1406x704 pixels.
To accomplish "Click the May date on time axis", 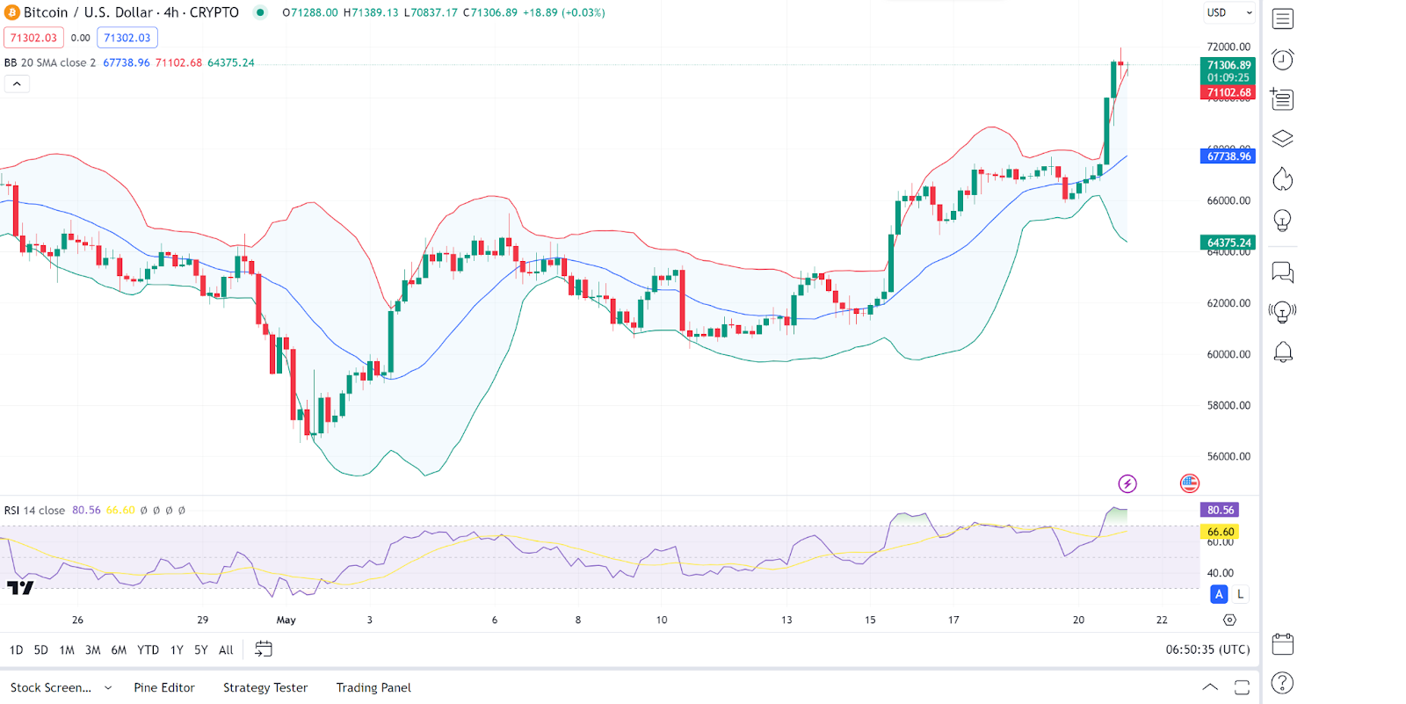I will coord(286,620).
